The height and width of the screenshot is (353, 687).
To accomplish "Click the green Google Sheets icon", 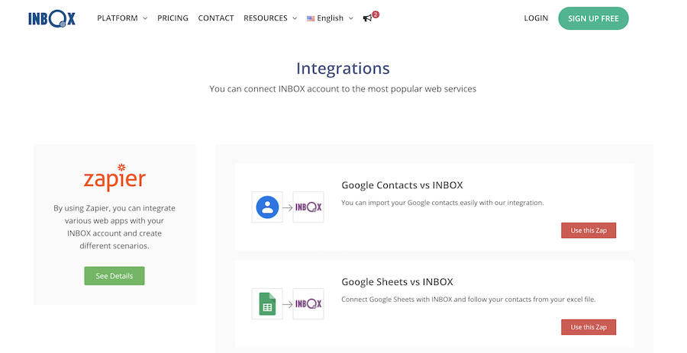I will point(267,303).
